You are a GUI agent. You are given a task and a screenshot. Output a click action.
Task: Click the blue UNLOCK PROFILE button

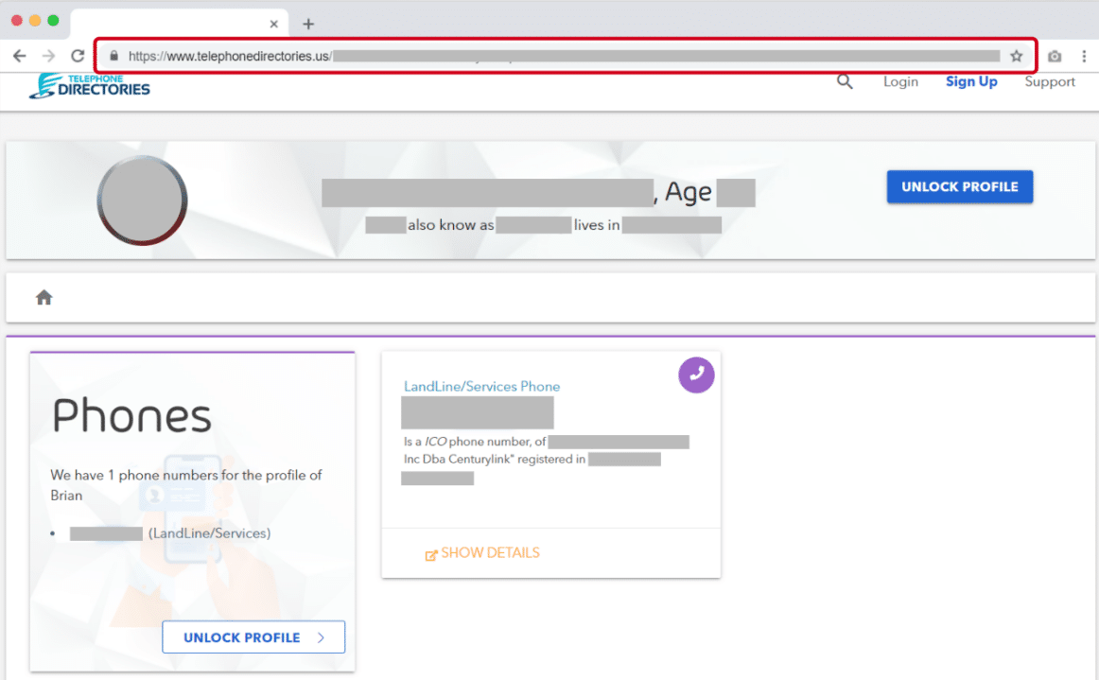(959, 186)
